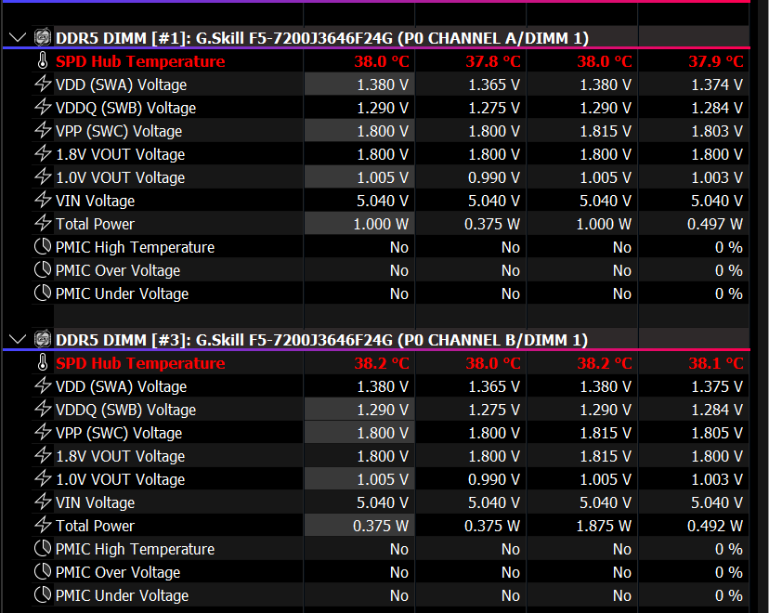Click DIMM #3 VIN Voltage bolt icon
769x613 pixels.
point(43,502)
